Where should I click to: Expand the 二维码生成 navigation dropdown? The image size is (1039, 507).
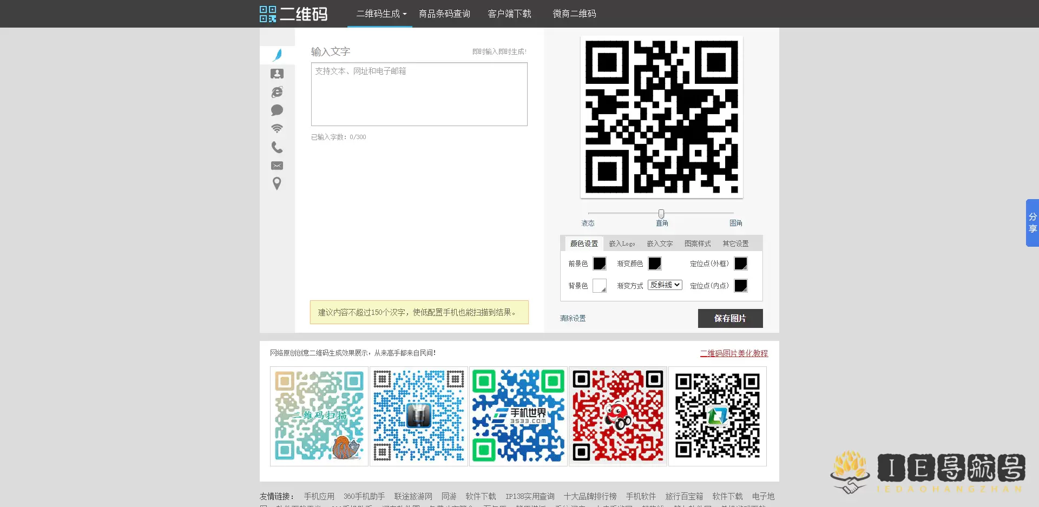[x=381, y=14]
